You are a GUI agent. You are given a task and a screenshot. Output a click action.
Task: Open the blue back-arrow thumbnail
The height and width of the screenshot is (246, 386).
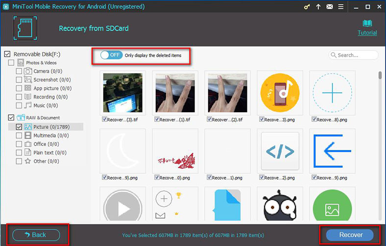[332, 151]
